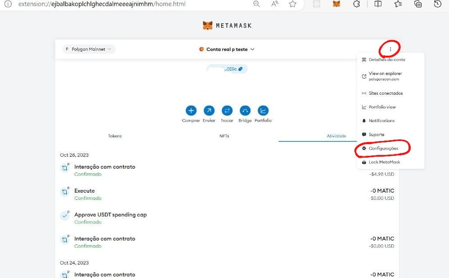Click Confirmado status under Execute
Screen dimensions: 449x278
coord(88,198)
